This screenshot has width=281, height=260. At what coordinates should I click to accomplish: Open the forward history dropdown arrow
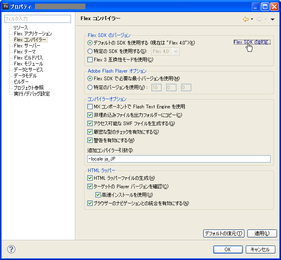click(x=266, y=19)
